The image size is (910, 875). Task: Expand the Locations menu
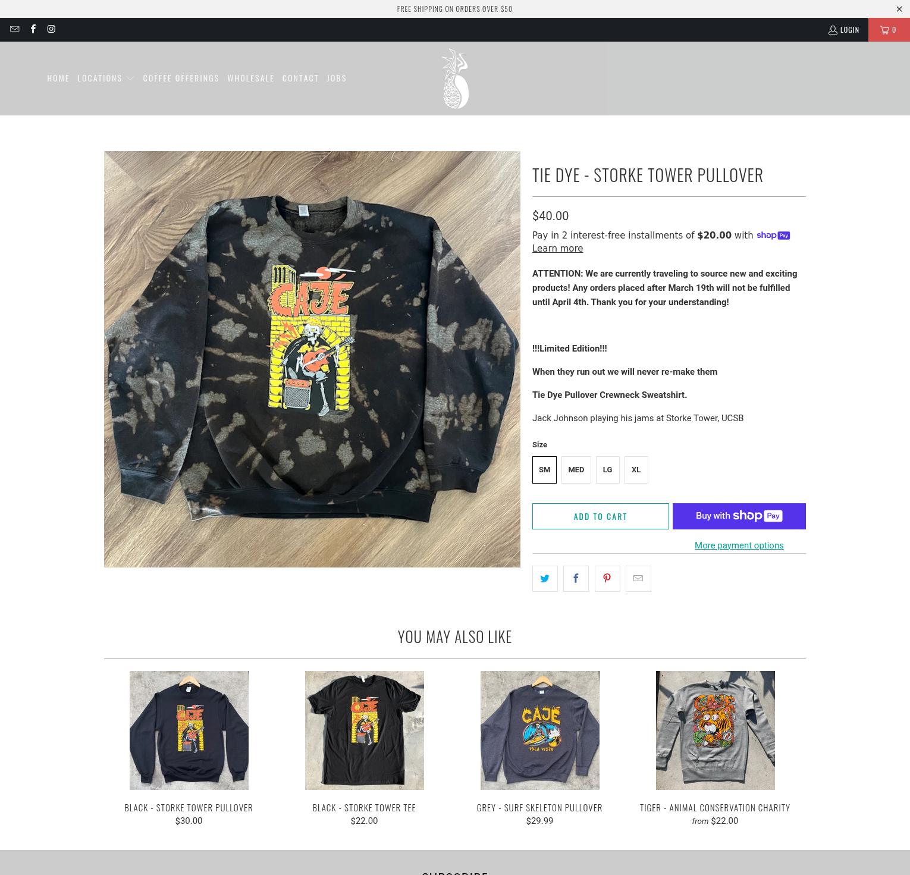106,78
